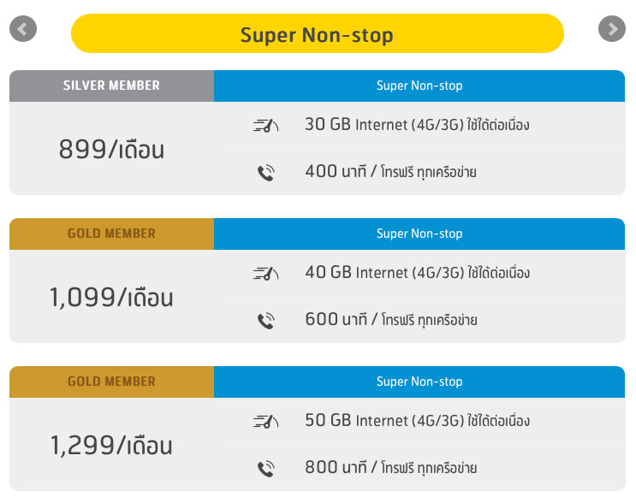Select the GOLD MEMBER header for 1,099 plan
This screenshot has width=636, height=497.
point(111,234)
